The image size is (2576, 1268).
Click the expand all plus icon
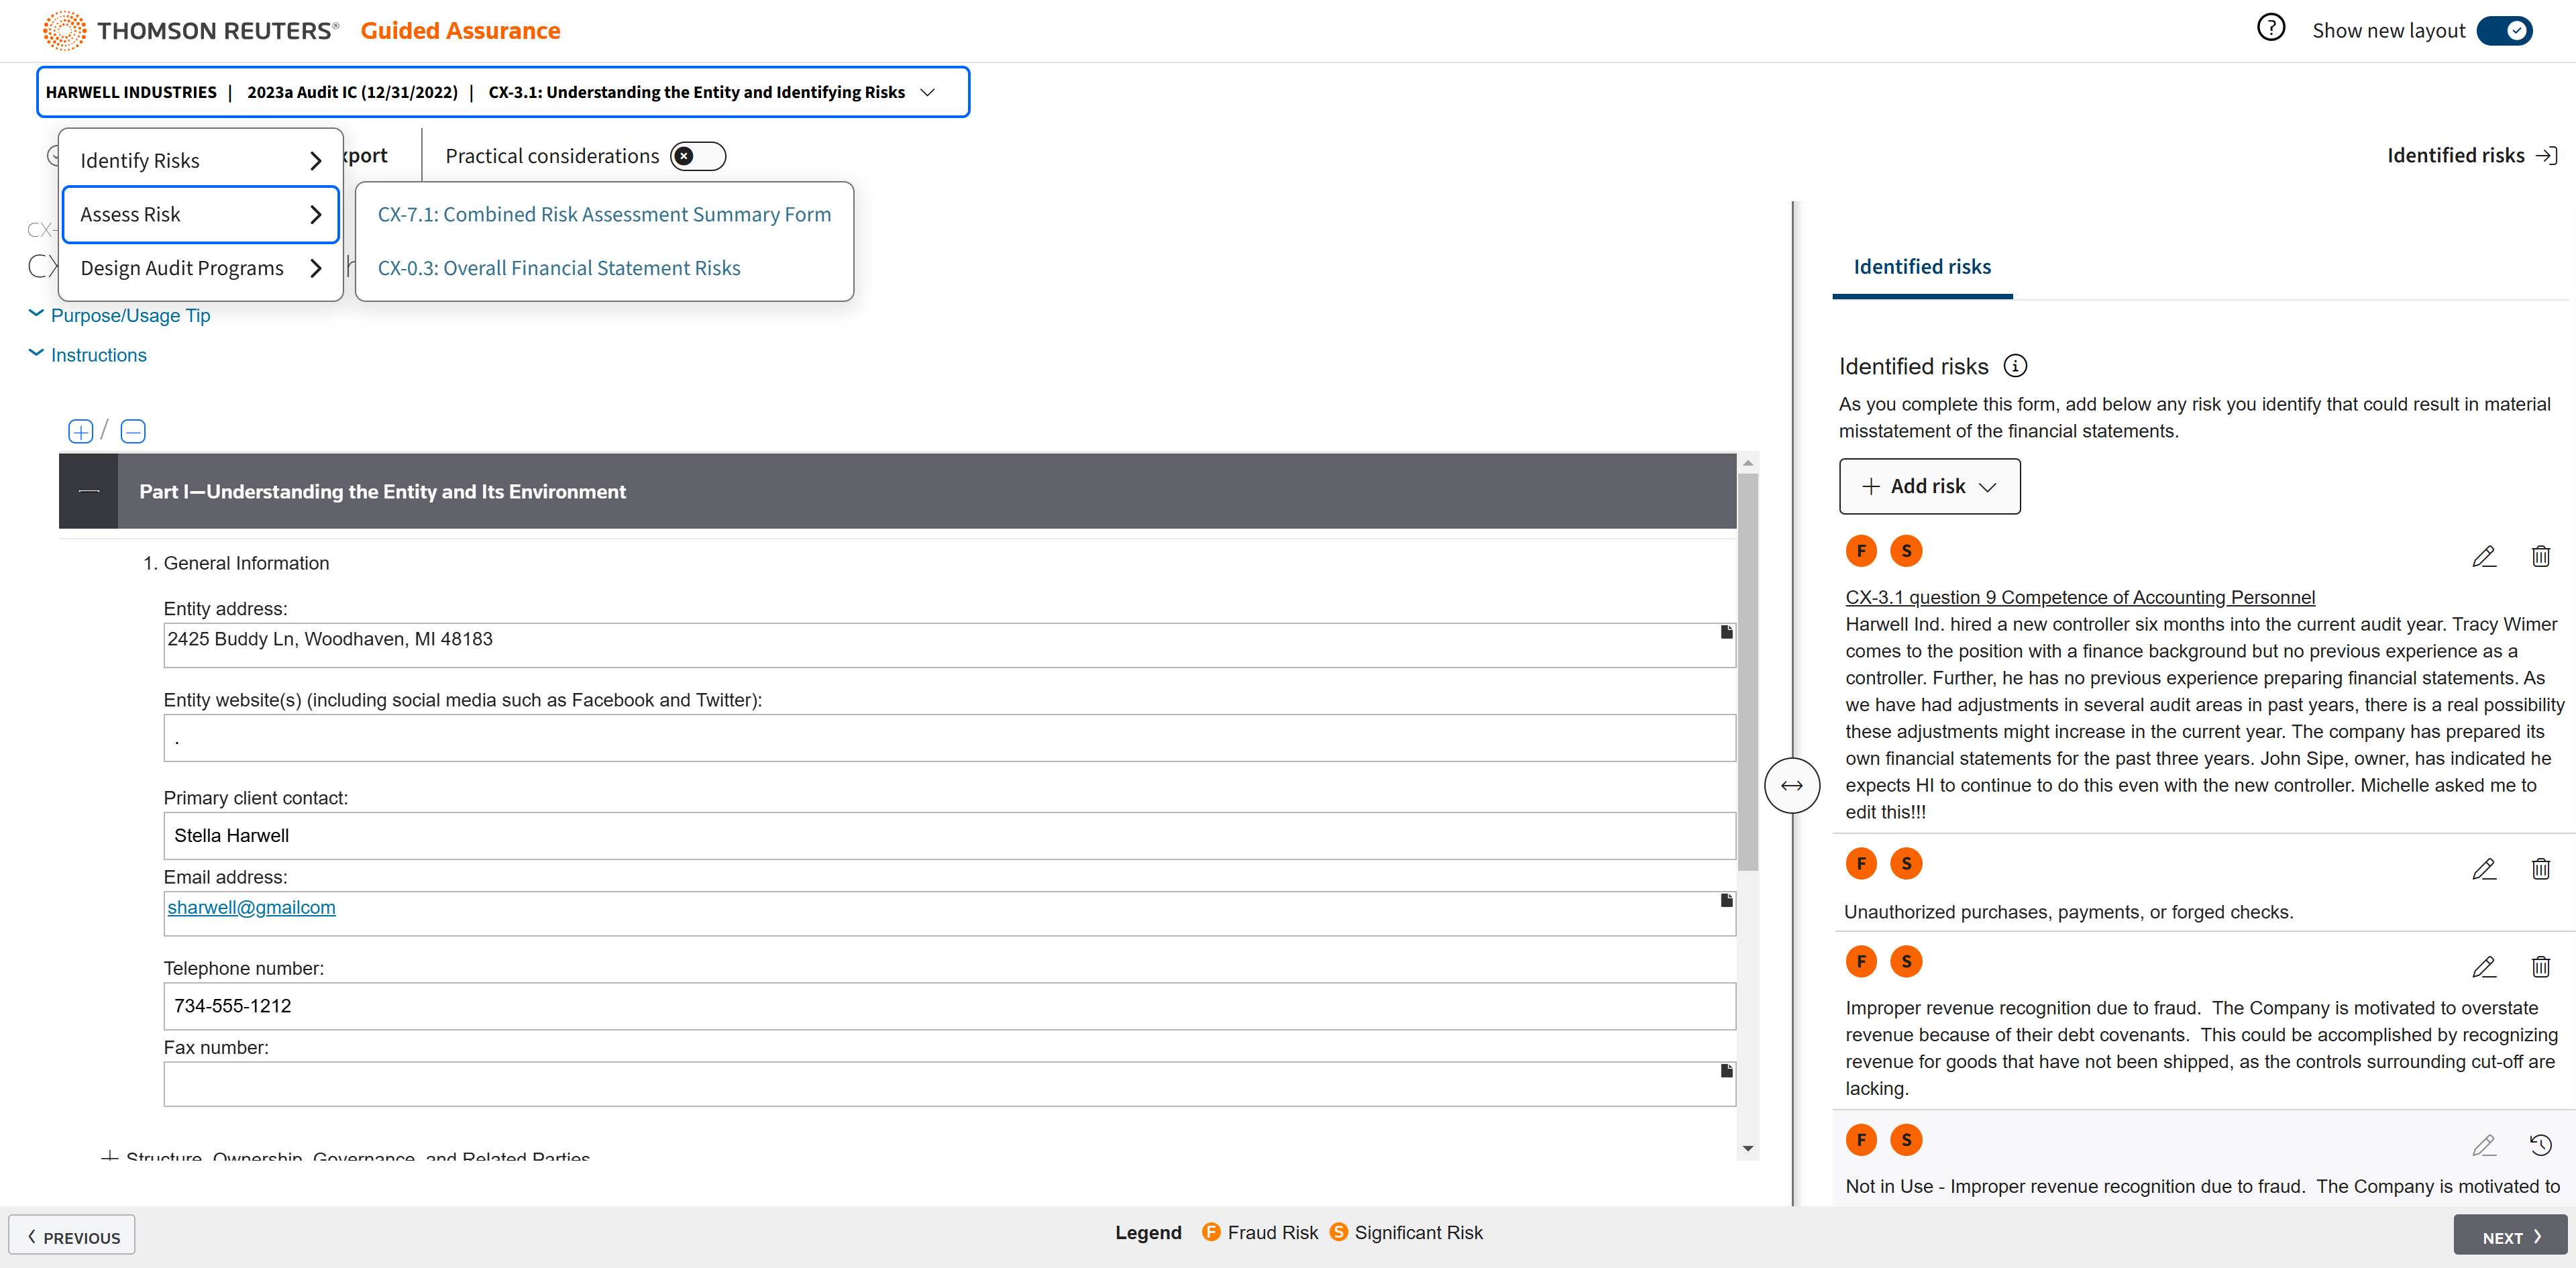pos(80,431)
